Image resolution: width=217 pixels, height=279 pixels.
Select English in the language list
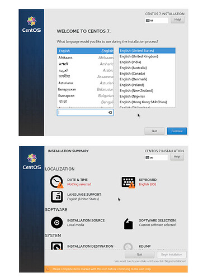[x=85, y=51]
